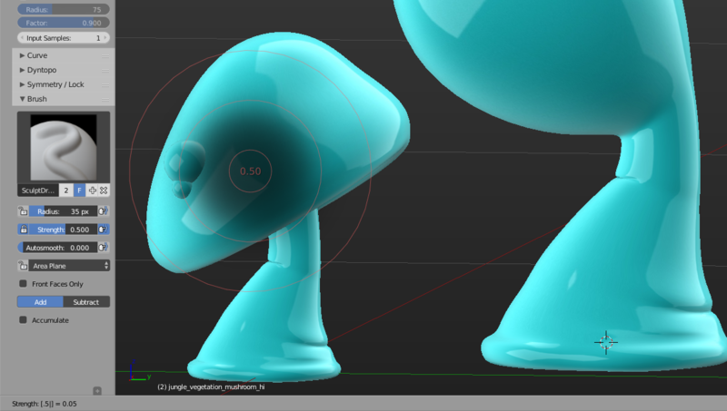The width and height of the screenshot is (727, 411).
Task: Enable pressure sensitivity for Strength
Action: click(x=104, y=230)
